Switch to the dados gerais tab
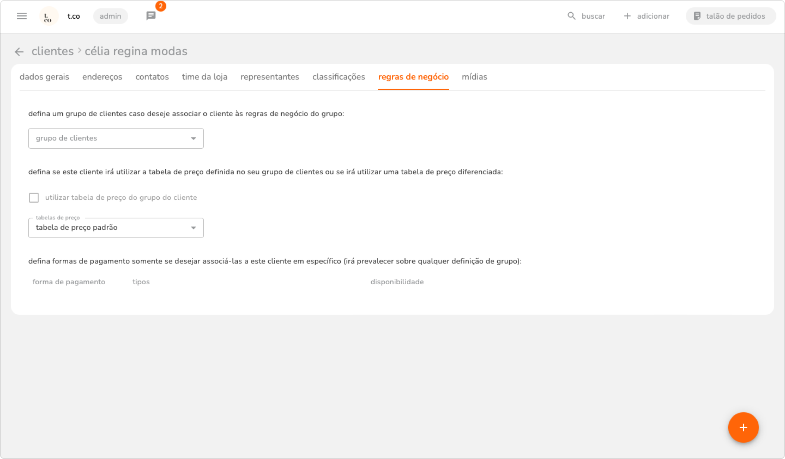The height and width of the screenshot is (459, 785). click(44, 77)
